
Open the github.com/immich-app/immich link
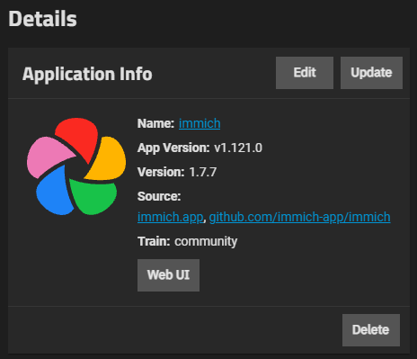pos(299,217)
